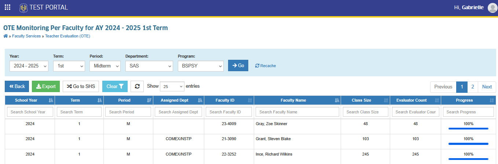
Task: Sort by Evaluator Count column icon
Action: tap(437, 100)
